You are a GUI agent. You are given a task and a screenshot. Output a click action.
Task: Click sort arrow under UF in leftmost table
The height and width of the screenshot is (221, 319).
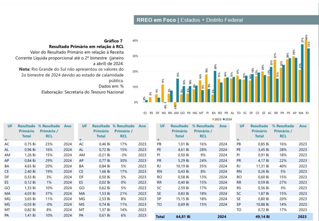[x=6, y=139]
